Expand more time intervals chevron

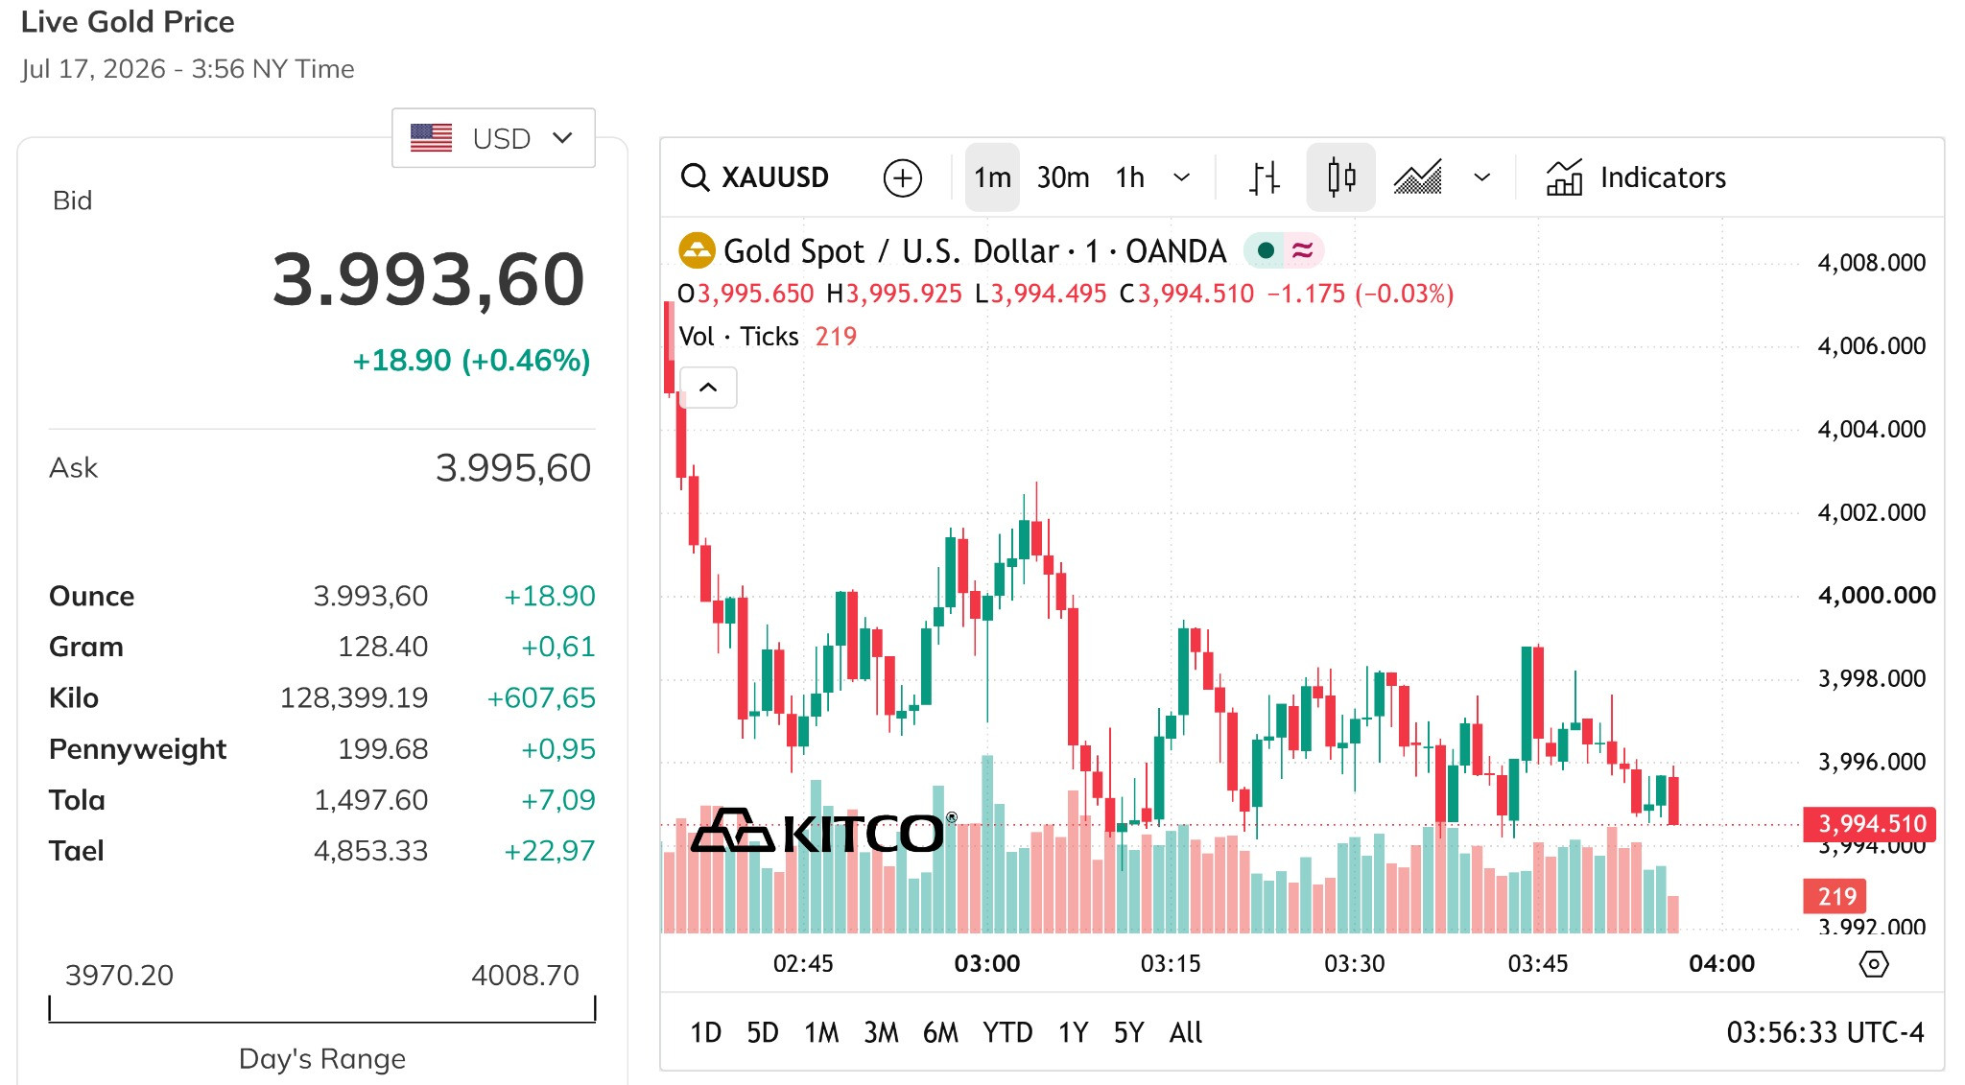(x=1182, y=177)
